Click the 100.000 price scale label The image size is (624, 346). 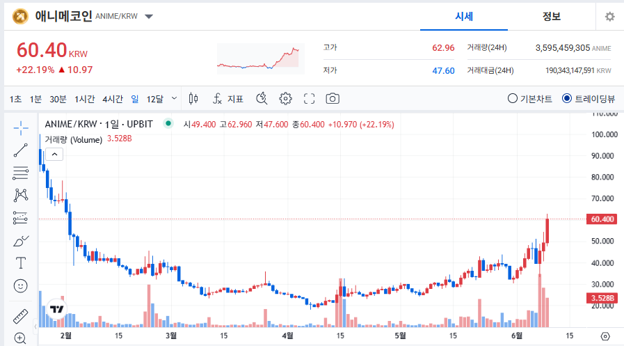pyautogui.click(x=604, y=134)
